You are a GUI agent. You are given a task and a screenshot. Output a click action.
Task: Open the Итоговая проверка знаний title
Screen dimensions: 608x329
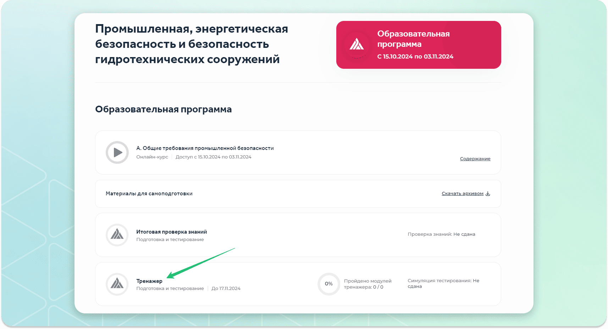pos(171,232)
